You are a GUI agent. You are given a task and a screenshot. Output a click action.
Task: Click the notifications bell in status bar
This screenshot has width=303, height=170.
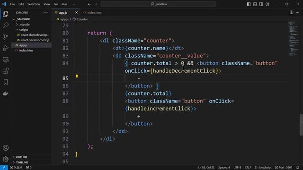tap(298, 168)
